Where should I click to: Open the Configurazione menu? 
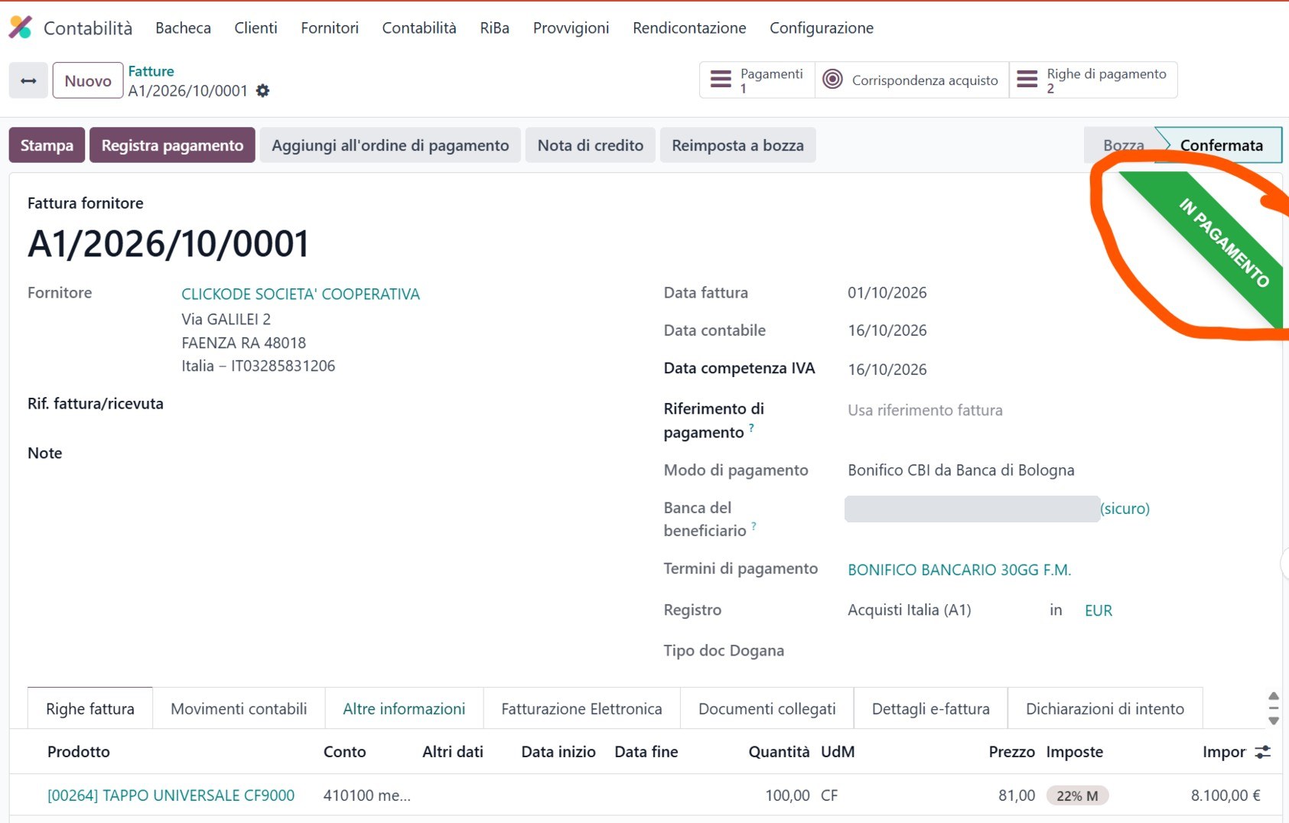click(x=822, y=28)
